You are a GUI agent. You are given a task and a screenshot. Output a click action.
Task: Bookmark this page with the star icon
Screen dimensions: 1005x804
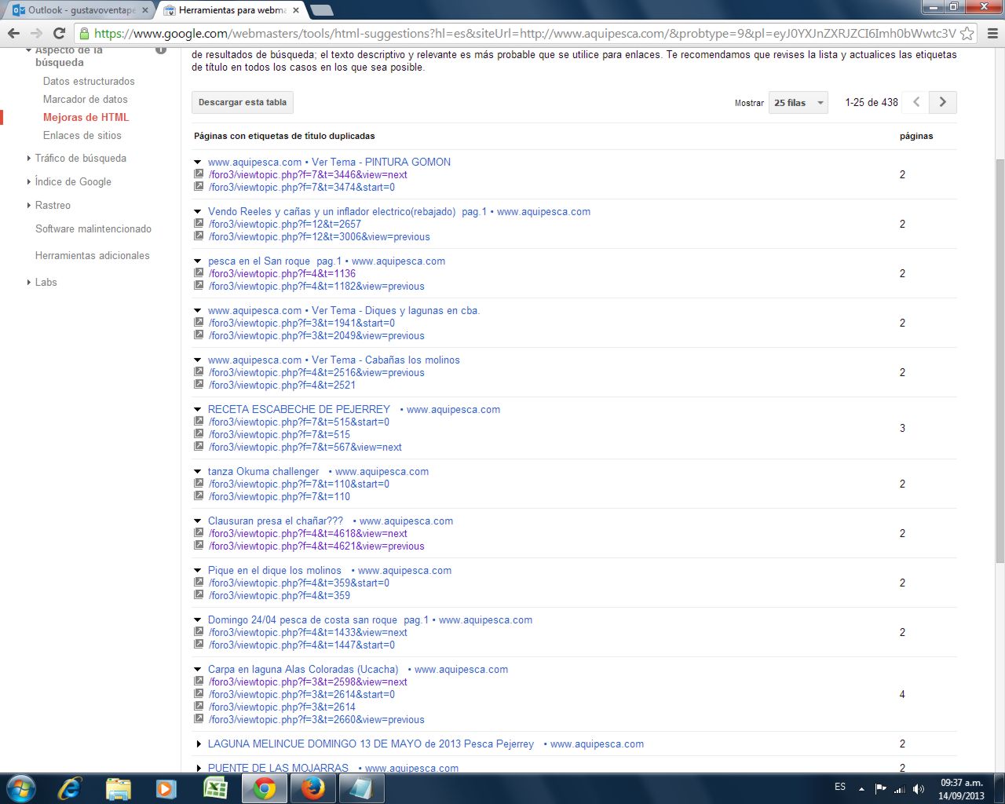pos(967,33)
